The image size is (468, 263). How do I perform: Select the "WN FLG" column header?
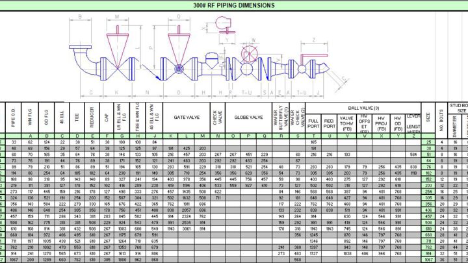coord(30,118)
